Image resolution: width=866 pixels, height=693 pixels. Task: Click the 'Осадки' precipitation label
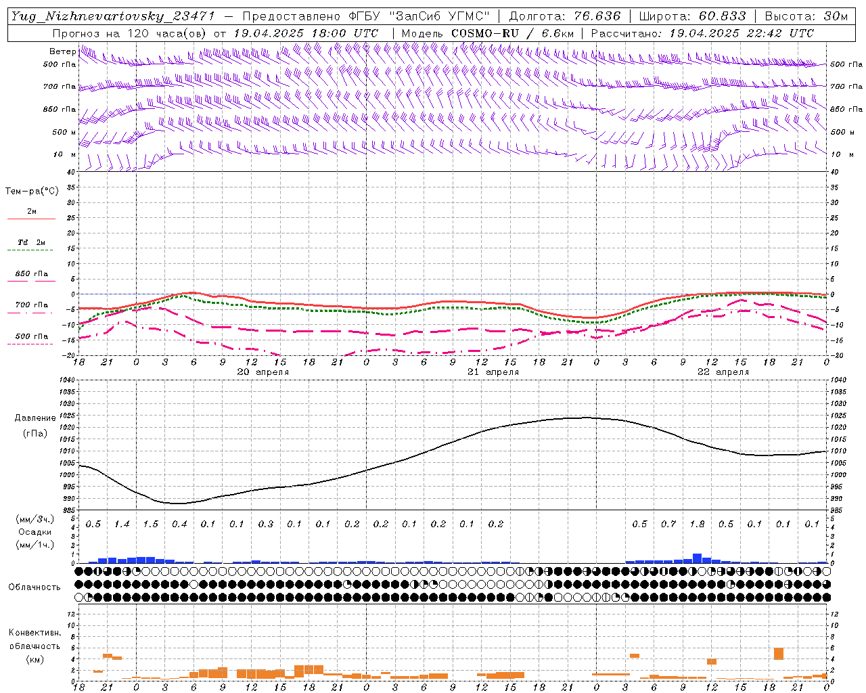click(x=35, y=533)
